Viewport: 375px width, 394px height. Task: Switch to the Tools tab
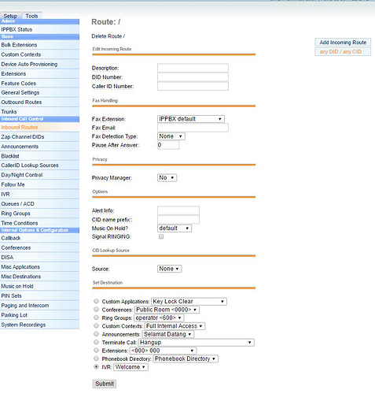pyautogui.click(x=31, y=16)
